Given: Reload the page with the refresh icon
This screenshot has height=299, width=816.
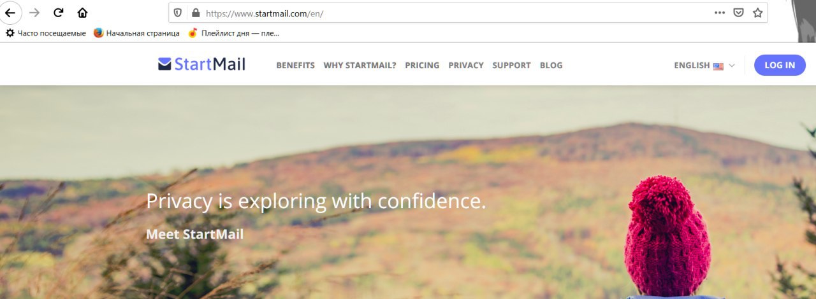Looking at the screenshot, I should point(59,13).
